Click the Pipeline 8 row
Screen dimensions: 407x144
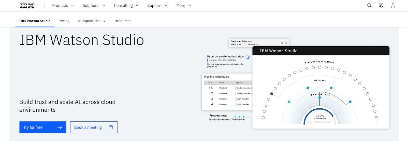tap(228, 99)
